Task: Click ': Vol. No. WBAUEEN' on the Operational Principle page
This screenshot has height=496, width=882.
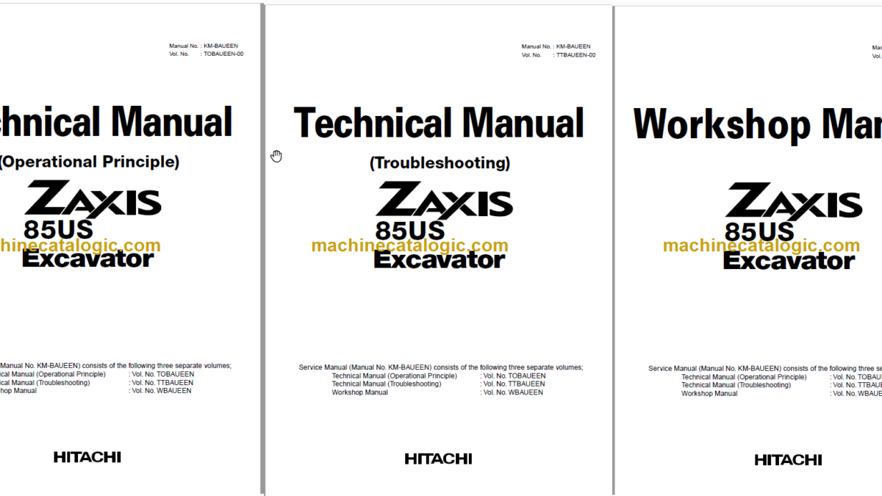Action: [x=159, y=390]
